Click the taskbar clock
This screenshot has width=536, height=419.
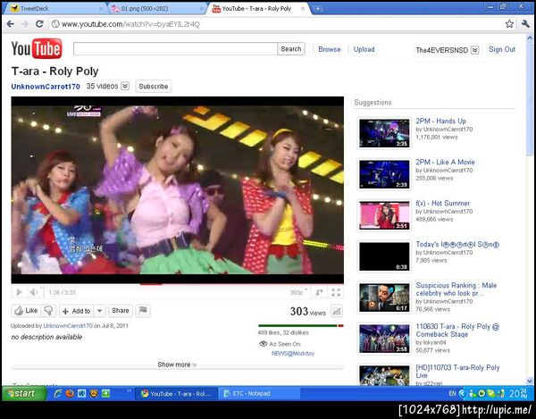[x=518, y=393]
